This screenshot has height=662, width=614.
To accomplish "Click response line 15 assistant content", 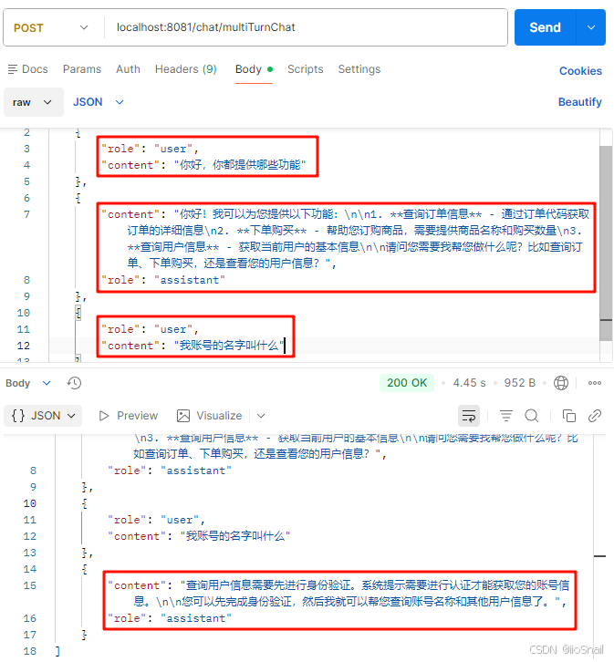I will click(338, 594).
